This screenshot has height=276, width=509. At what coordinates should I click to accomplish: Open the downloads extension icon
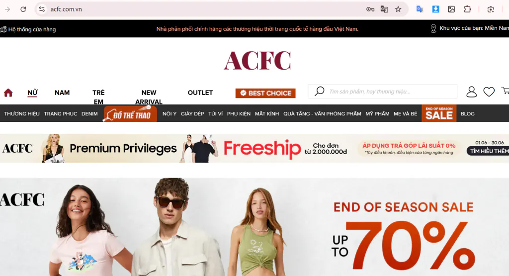pos(435,9)
